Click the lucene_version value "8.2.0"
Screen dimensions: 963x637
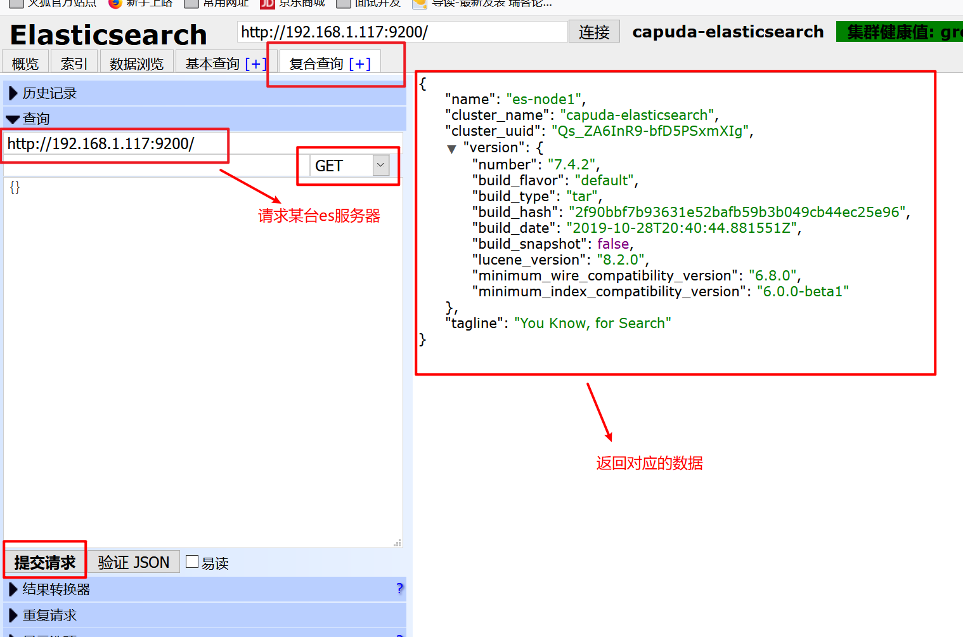click(x=621, y=259)
